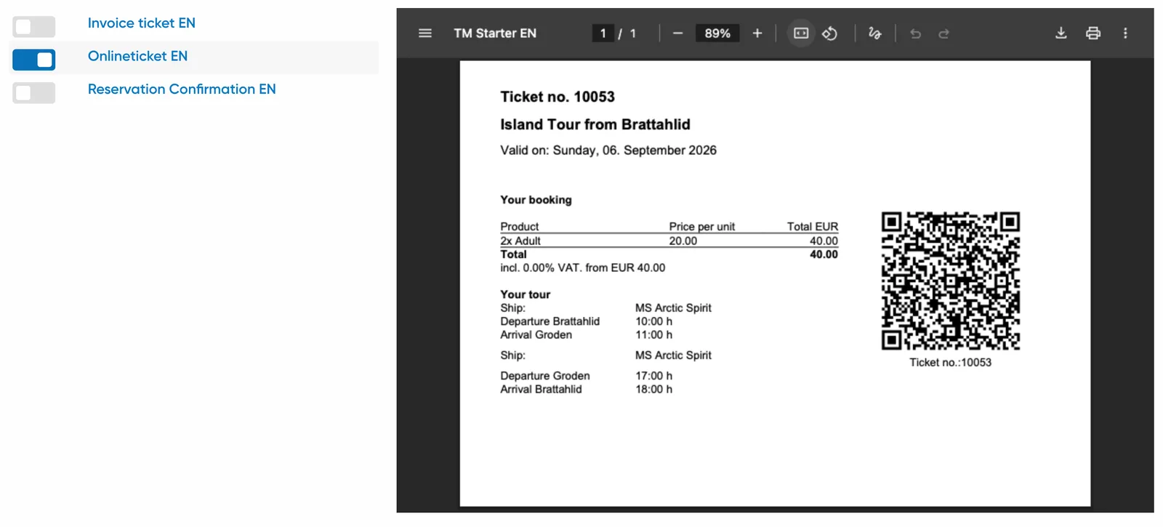Click the Valid on Sunday date line

click(x=608, y=150)
